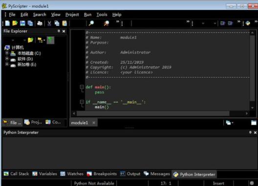Click the folder tree icon in File Explorer
This screenshot has height=186, width=258.
pos(40,40)
